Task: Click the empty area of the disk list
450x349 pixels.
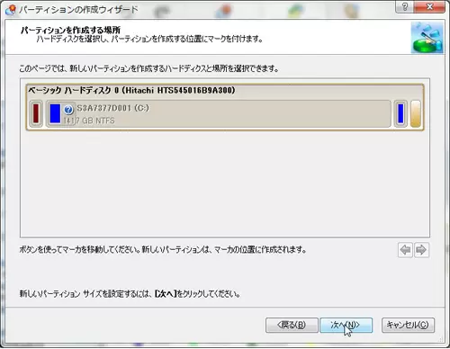Action: tap(225, 183)
